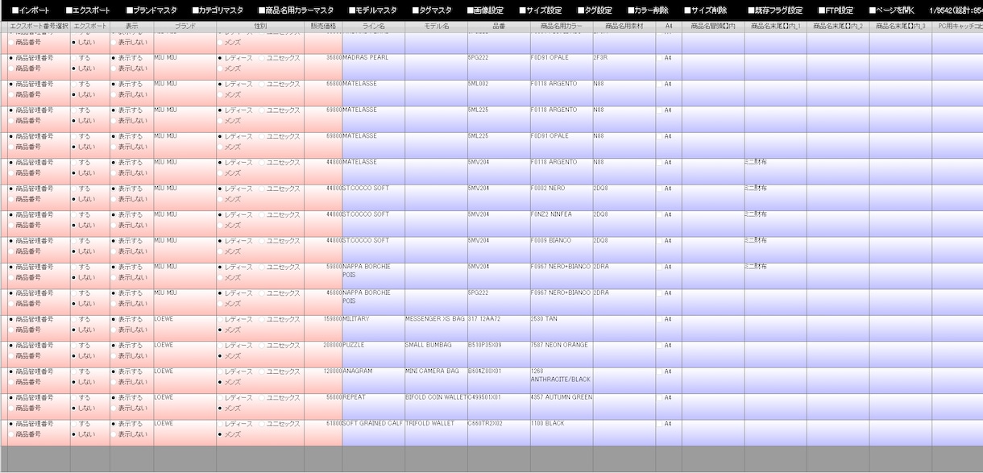The height and width of the screenshot is (473, 983).
Task: Tick the A4 checkbox for MADRAS PEARL
Action: (661, 59)
